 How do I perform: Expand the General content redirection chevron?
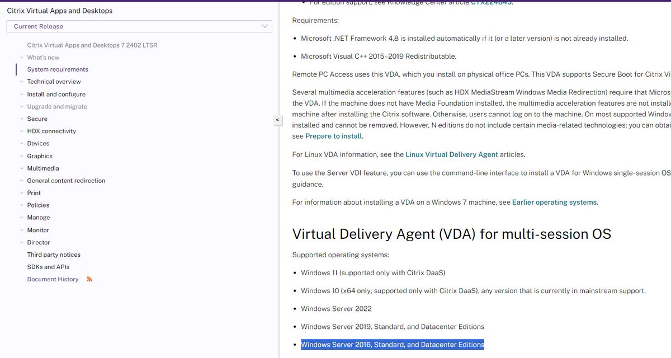(x=21, y=181)
